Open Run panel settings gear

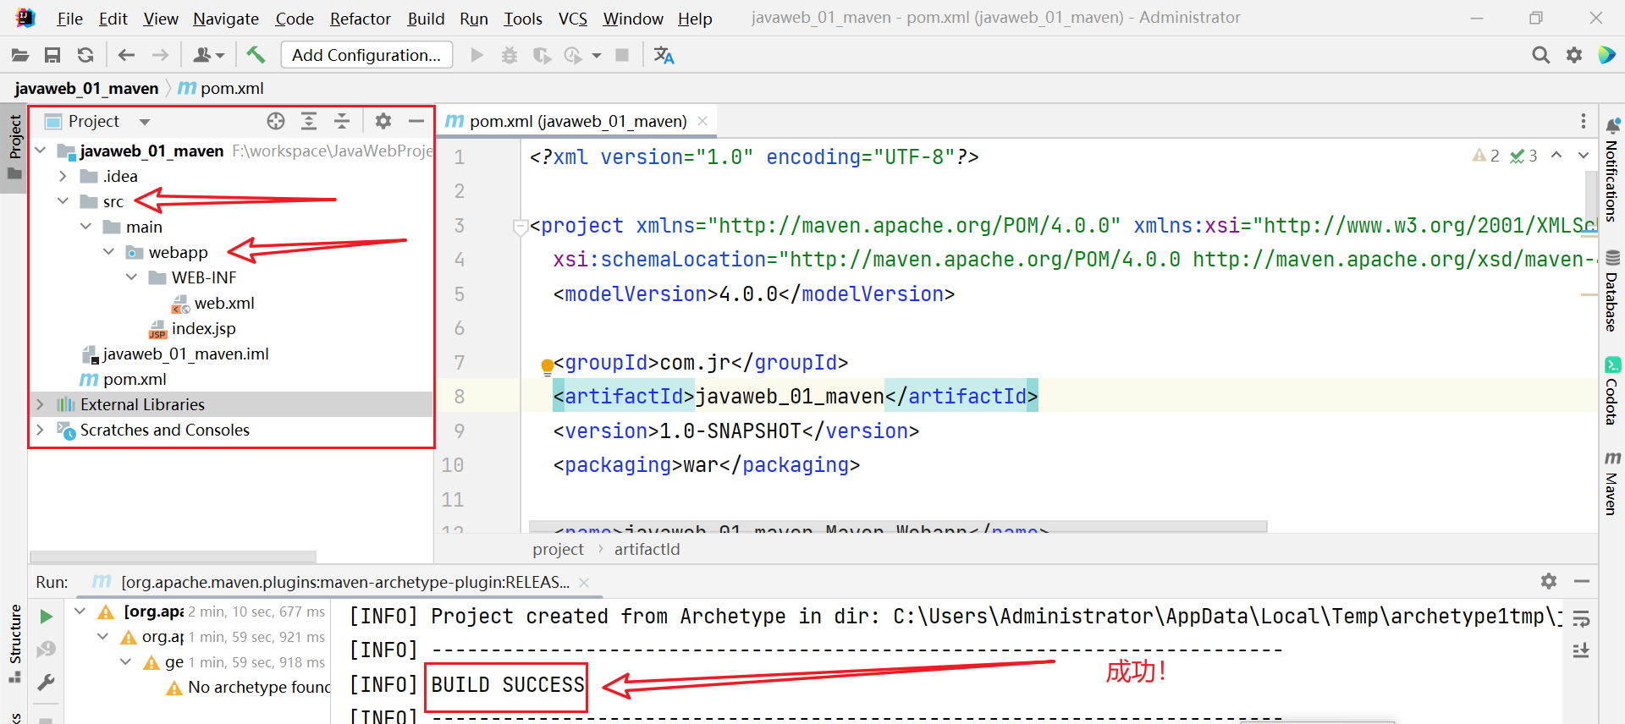pos(1549,581)
